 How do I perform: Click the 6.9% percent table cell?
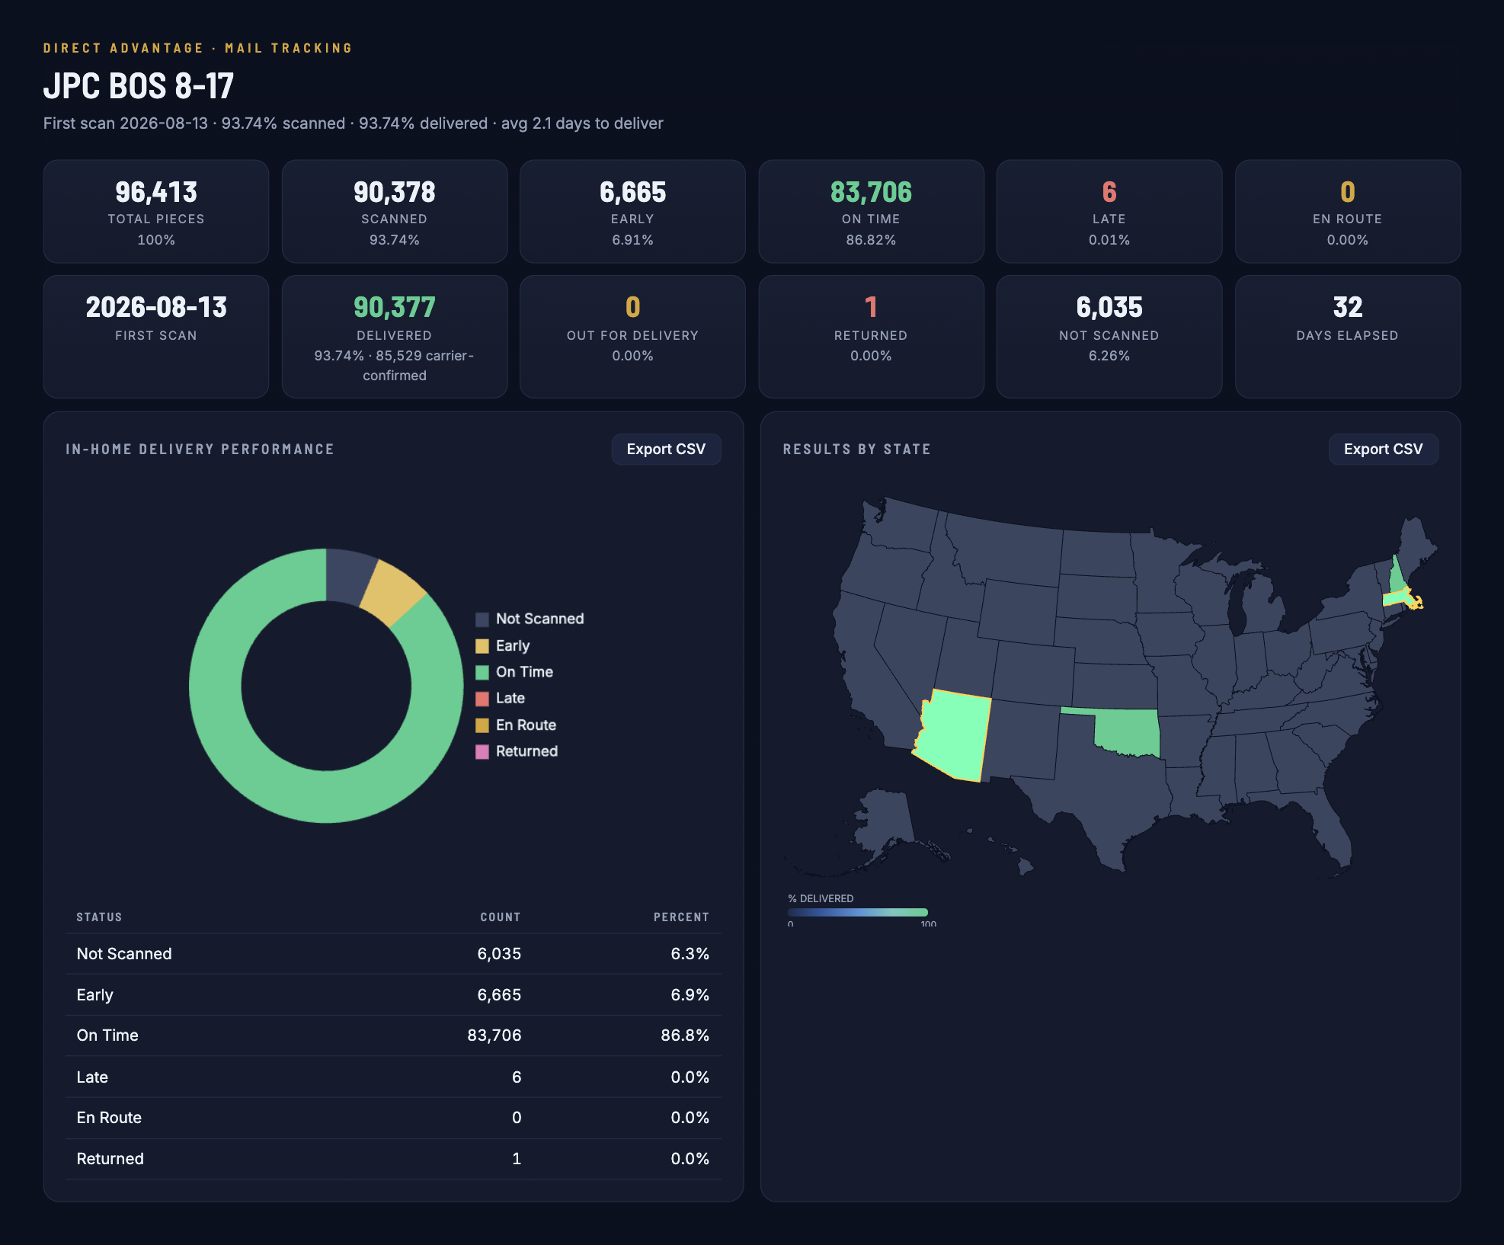[690, 995]
